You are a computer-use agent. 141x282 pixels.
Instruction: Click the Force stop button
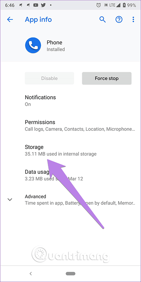107,78
